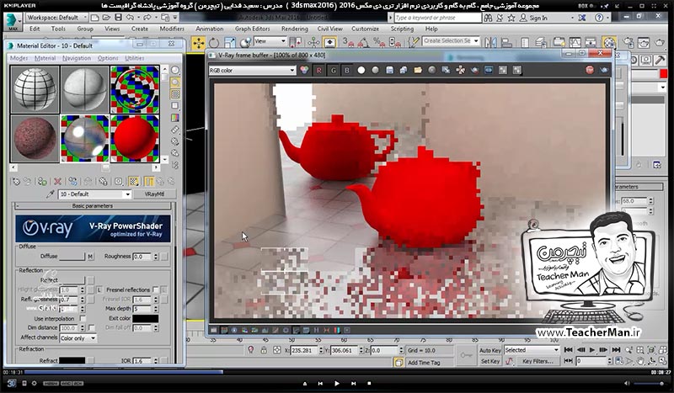Open the Create Selection Set dropdown
Screen dimensions: 674x393
[x=451, y=40]
